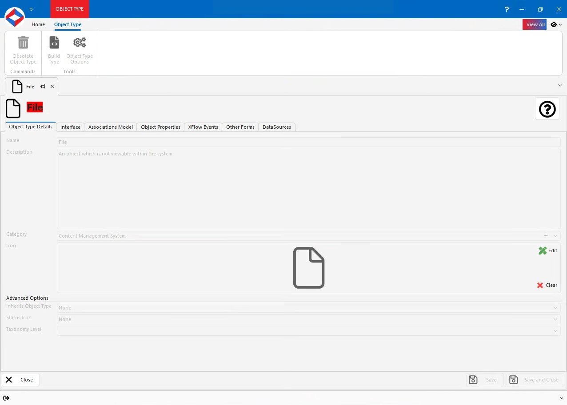Screen dimensions: 567x405
Task: Toggle the eye visibility icon near View All
Action: pos(553,24)
